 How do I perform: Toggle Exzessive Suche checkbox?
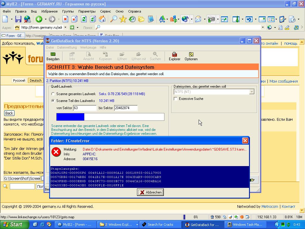point(175,99)
